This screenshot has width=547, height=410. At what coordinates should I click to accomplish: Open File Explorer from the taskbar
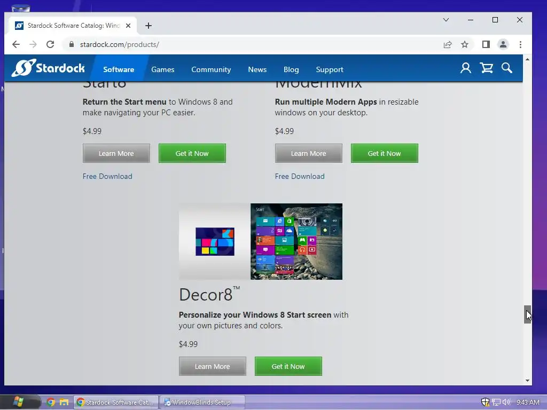64,403
